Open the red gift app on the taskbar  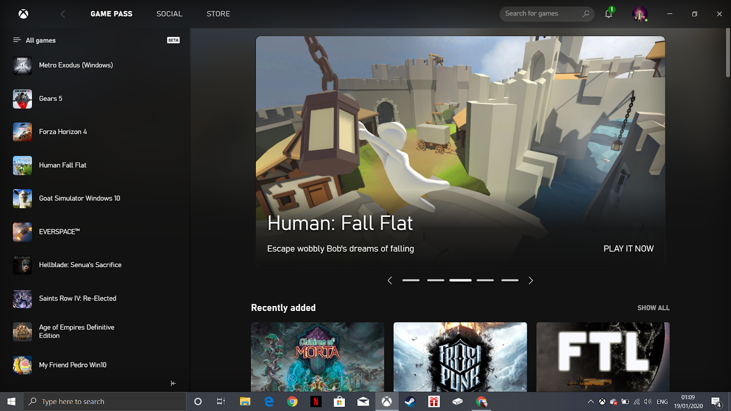tap(434, 401)
